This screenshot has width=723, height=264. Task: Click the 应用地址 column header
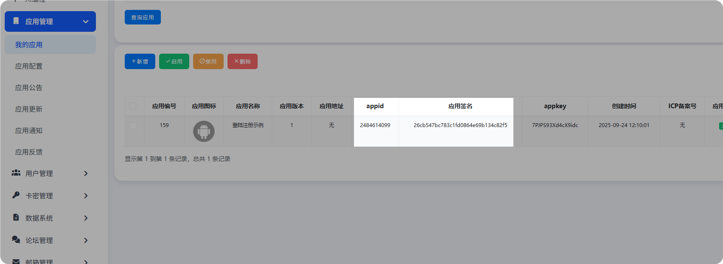click(x=332, y=106)
